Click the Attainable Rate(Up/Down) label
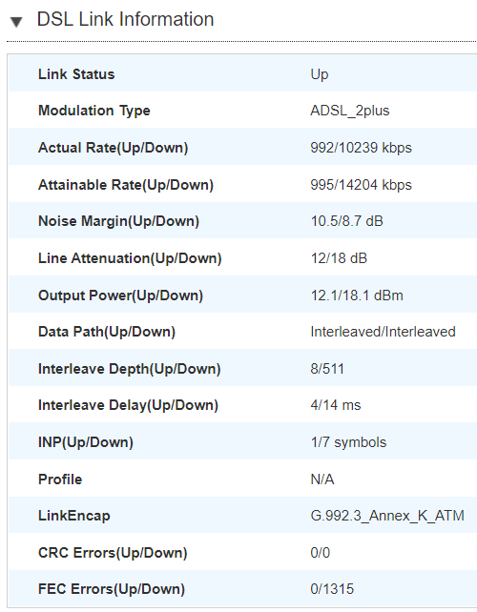Viewport: 477px width, 612px height. pos(126,185)
